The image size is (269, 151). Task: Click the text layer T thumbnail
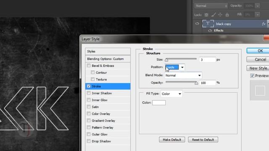pos(208,23)
